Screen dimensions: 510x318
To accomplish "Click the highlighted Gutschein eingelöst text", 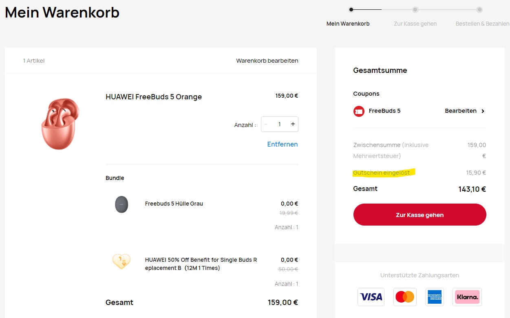I will click(381, 172).
